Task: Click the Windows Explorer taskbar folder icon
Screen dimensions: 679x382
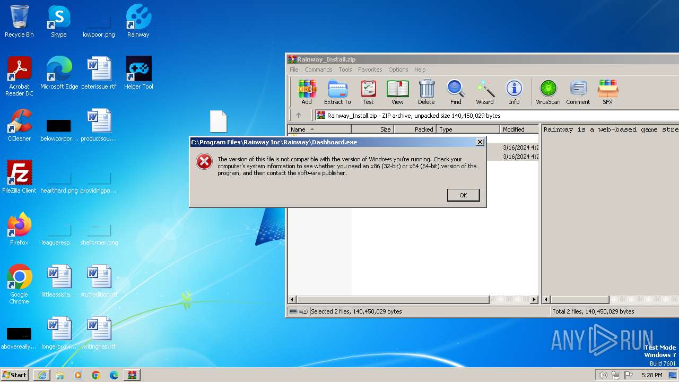Action: (x=60, y=375)
